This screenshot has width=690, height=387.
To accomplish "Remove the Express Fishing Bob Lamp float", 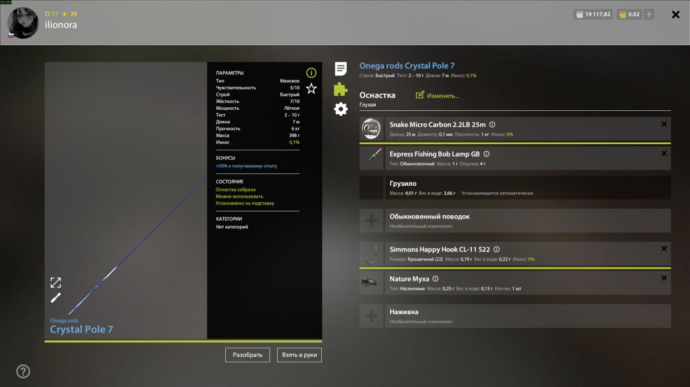I will tap(664, 153).
